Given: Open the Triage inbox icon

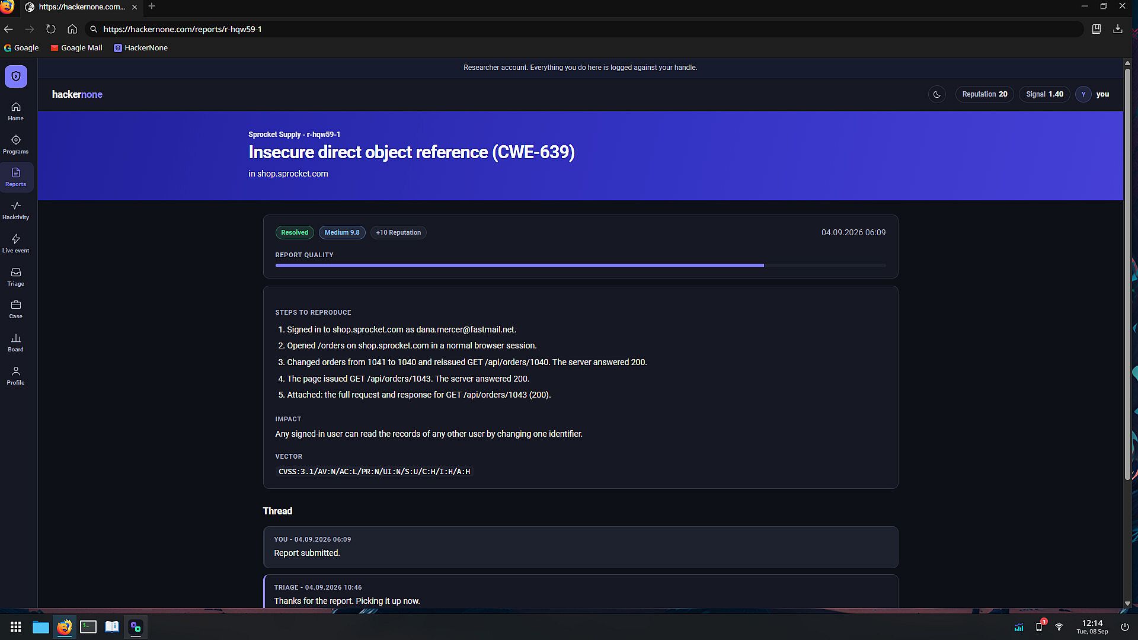Looking at the screenshot, I should [x=16, y=277].
